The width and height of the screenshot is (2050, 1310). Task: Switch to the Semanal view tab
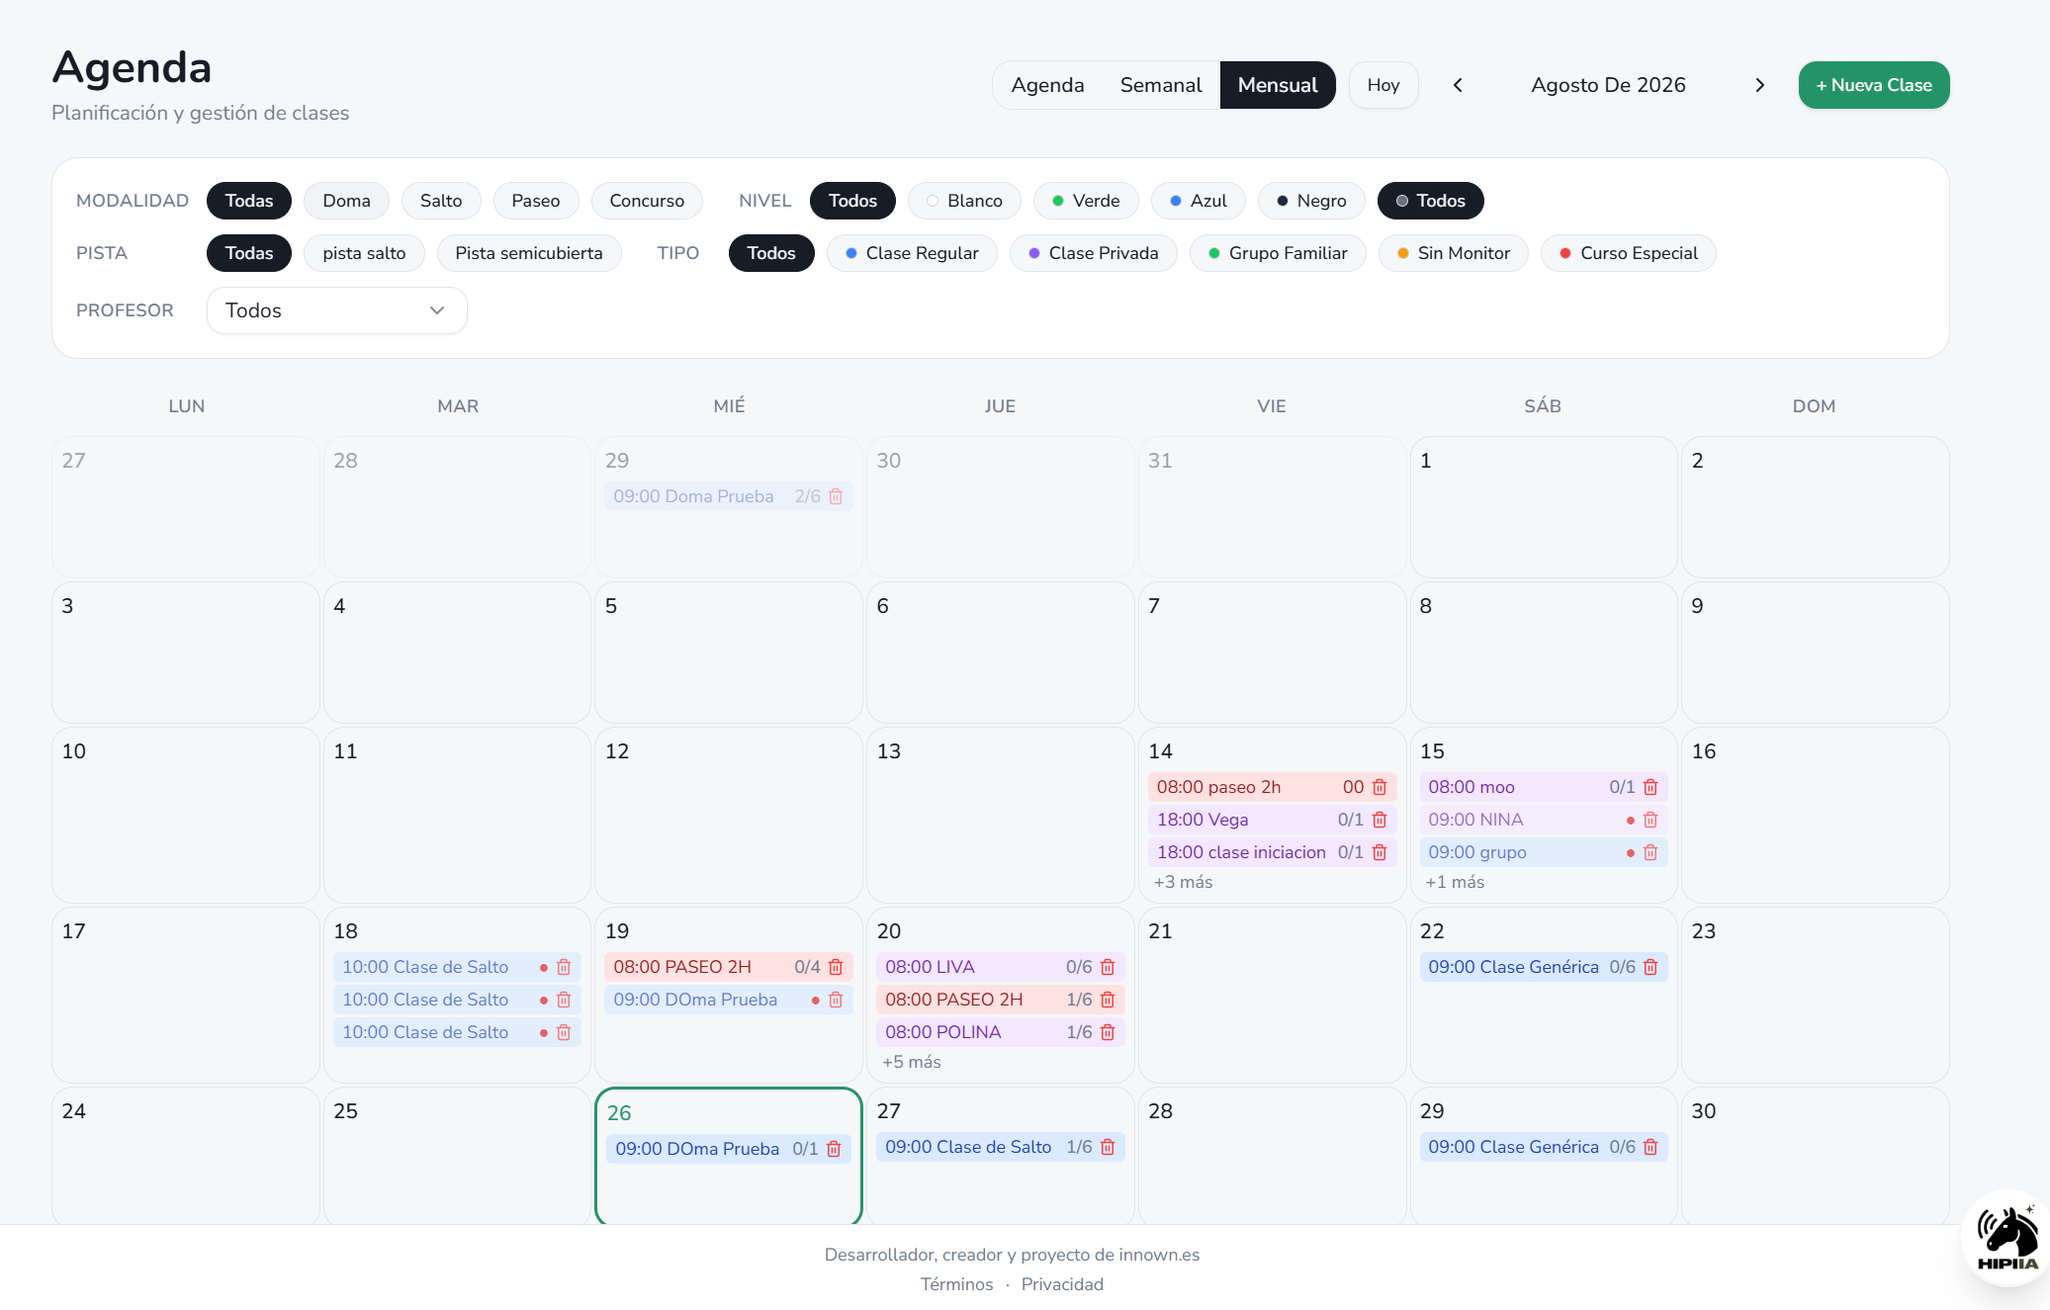(1161, 85)
